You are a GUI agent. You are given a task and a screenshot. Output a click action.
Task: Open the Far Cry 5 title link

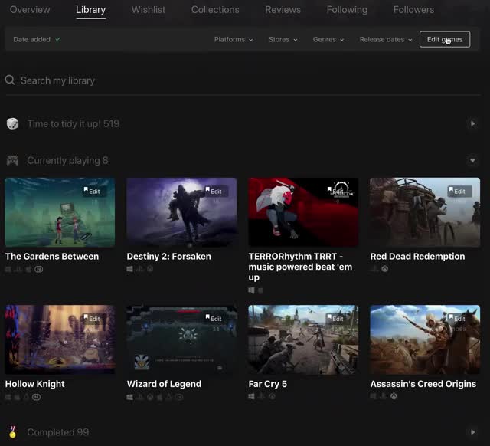[x=267, y=384]
